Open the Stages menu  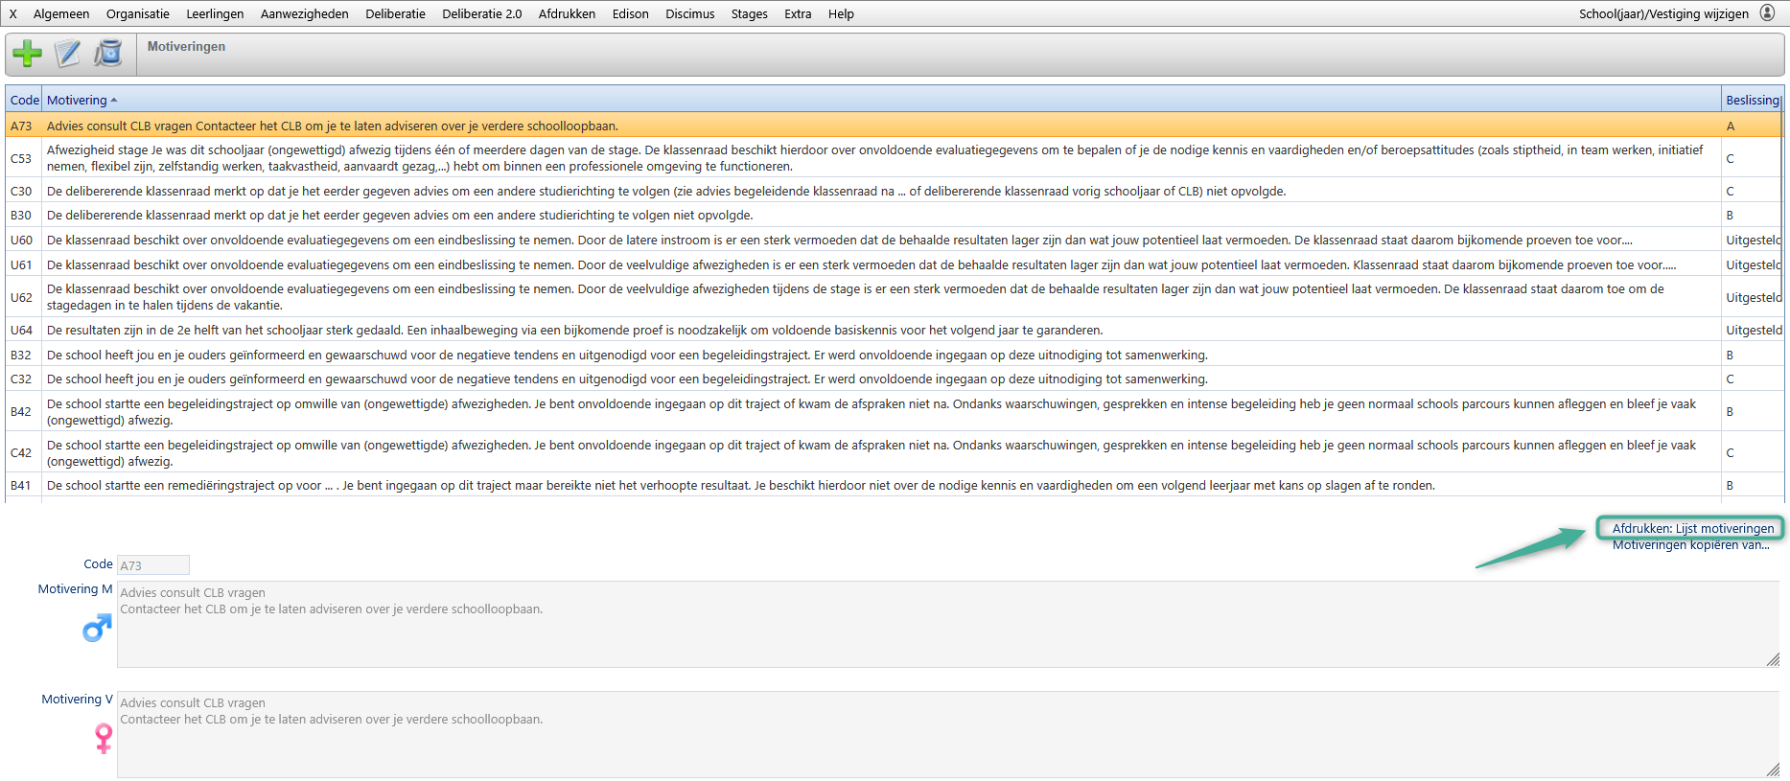749,14
